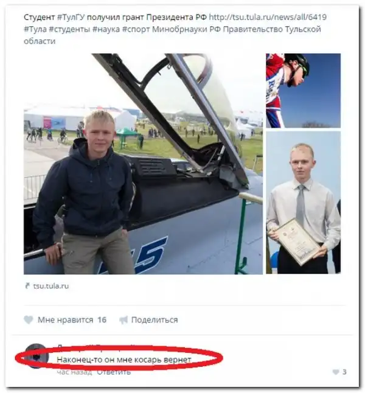The height and width of the screenshot is (393, 365).
Task: Click the megaphone icon beside Поделиться
Action: (123, 320)
